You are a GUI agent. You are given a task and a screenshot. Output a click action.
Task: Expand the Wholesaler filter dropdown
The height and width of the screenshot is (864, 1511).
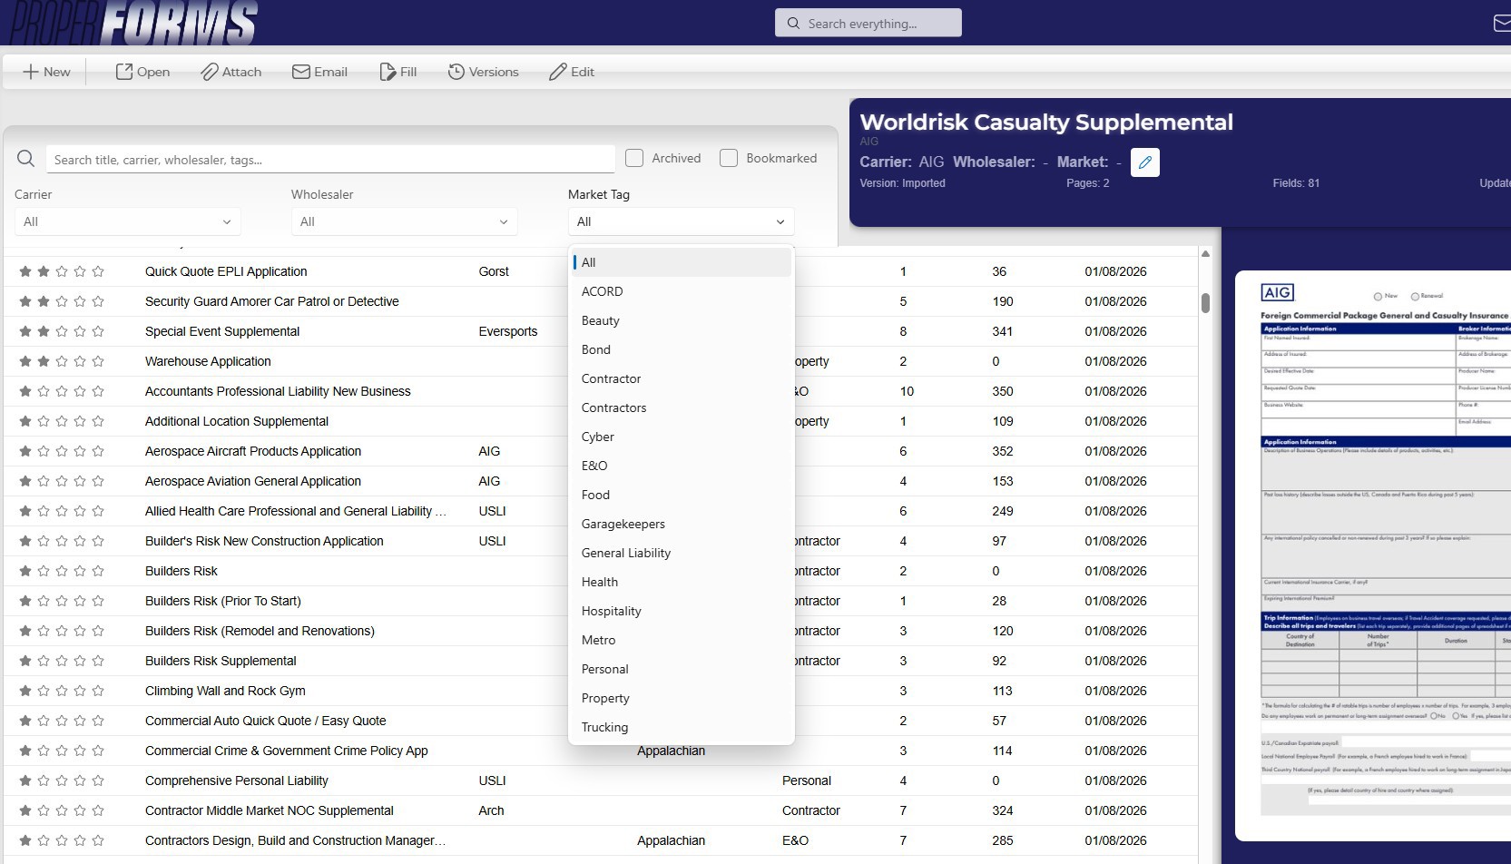[404, 221]
